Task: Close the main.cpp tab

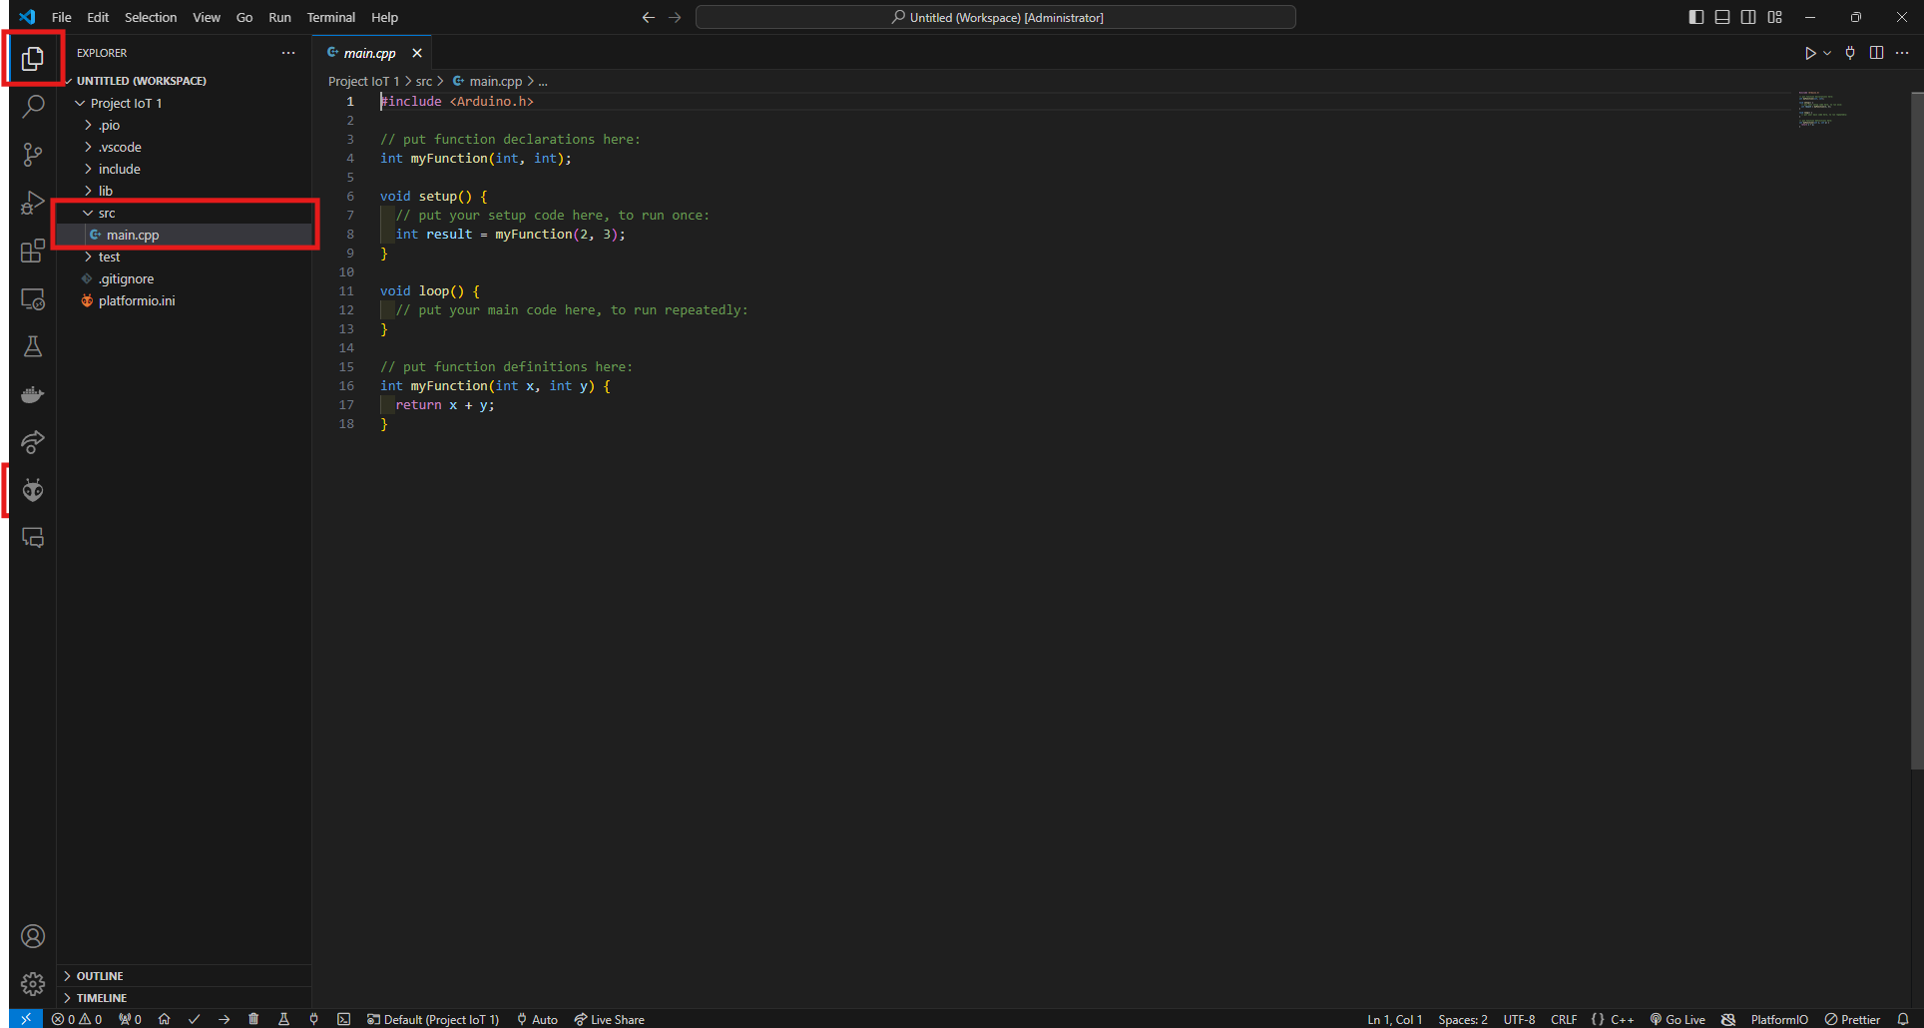Action: click(417, 53)
